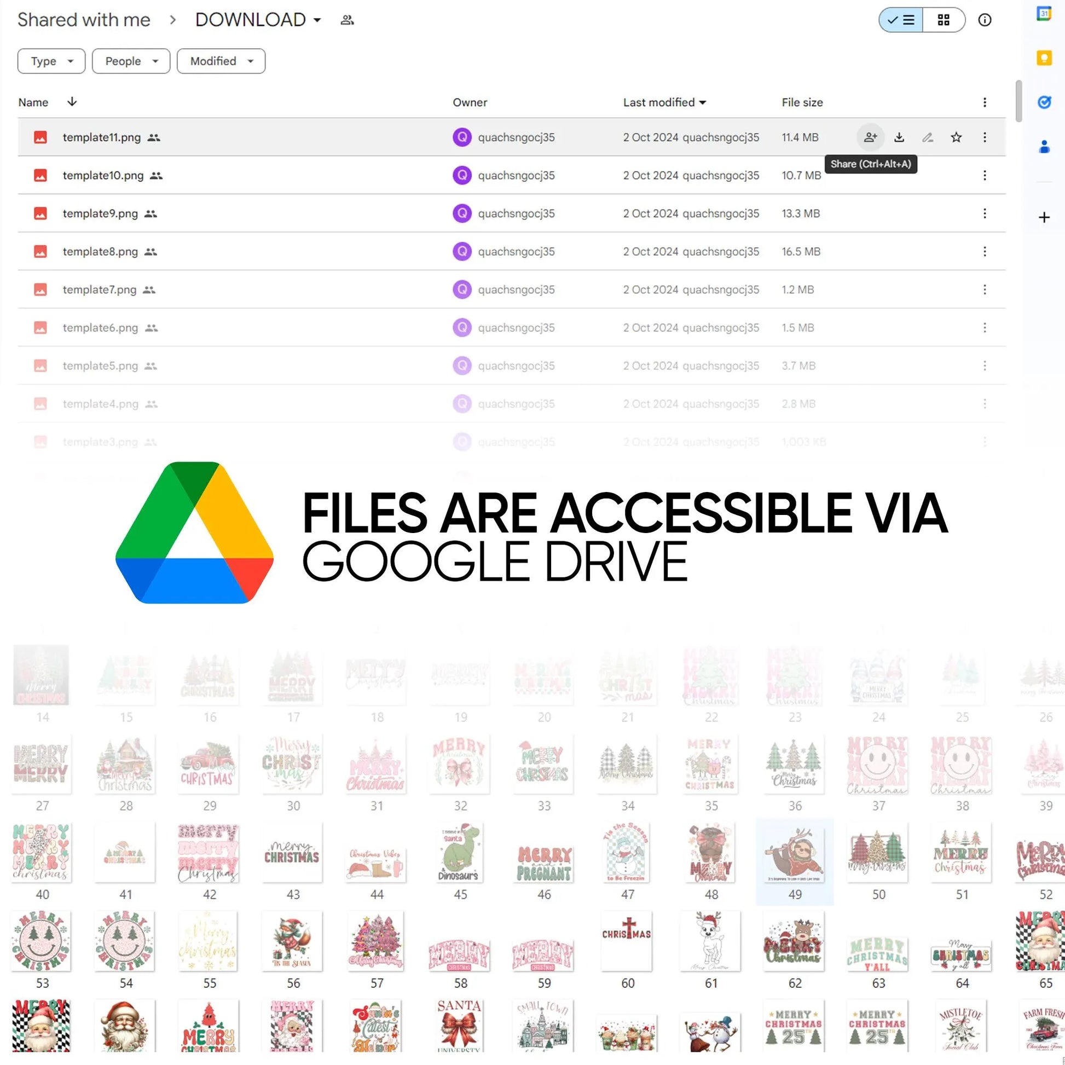The height and width of the screenshot is (1065, 1065).
Task: Open more actions menu for template10.png
Action: [x=985, y=175]
